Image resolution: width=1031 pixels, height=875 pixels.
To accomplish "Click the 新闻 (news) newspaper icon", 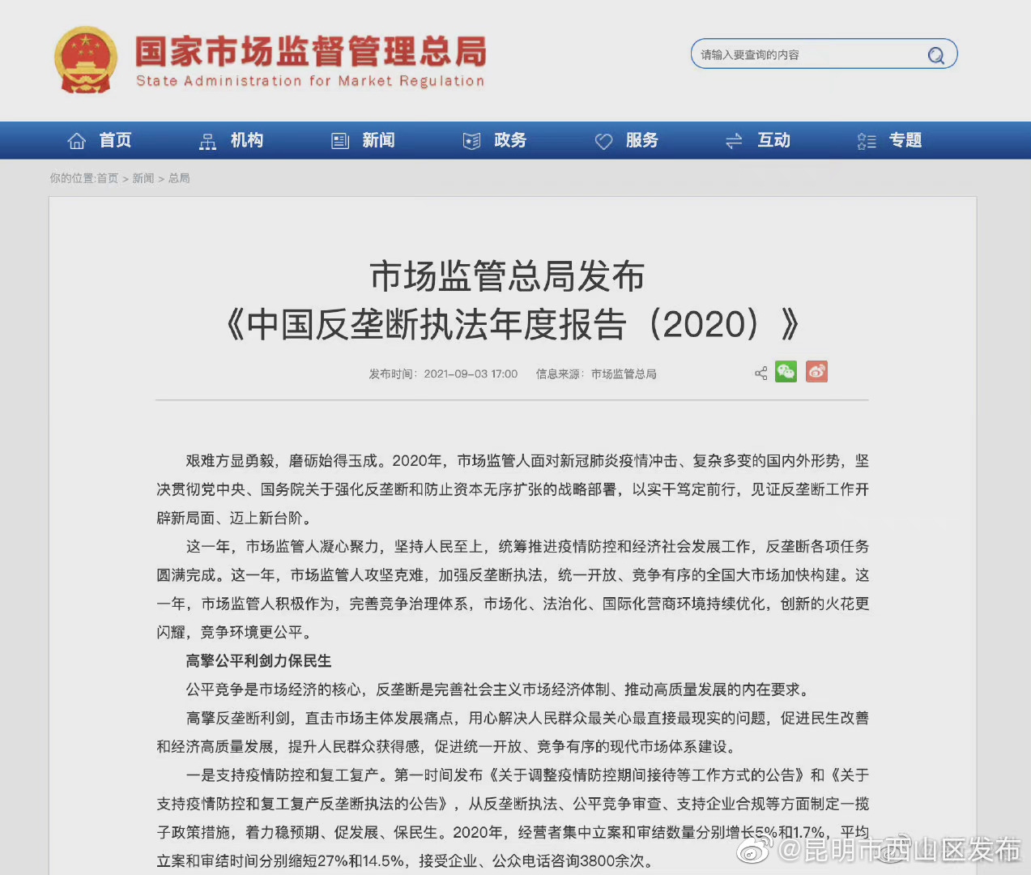I will click(340, 140).
